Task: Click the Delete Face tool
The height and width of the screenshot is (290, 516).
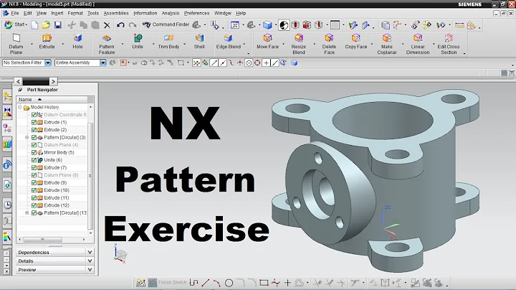Action: coord(329,44)
